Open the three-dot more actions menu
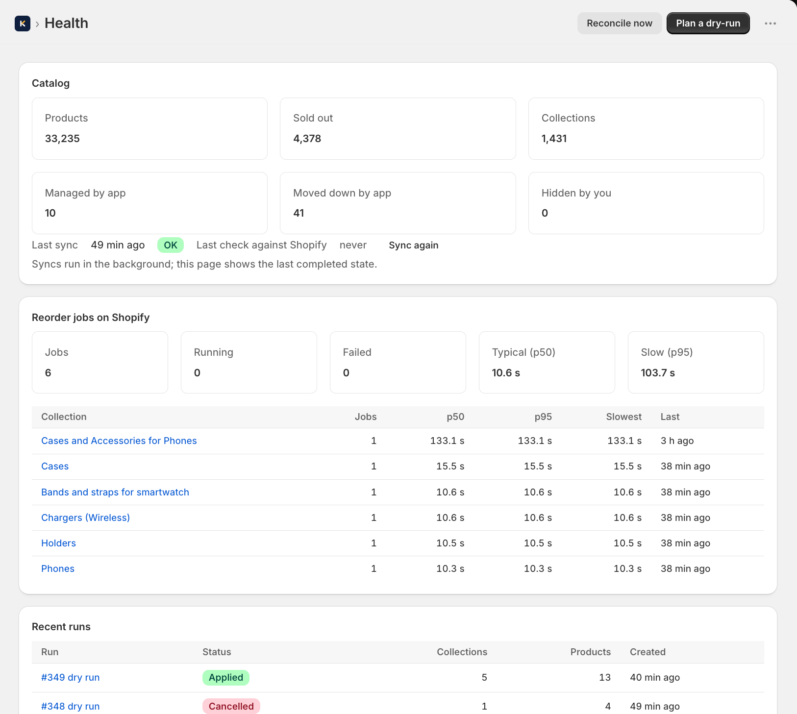Viewport: 797px width, 714px height. click(x=770, y=24)
